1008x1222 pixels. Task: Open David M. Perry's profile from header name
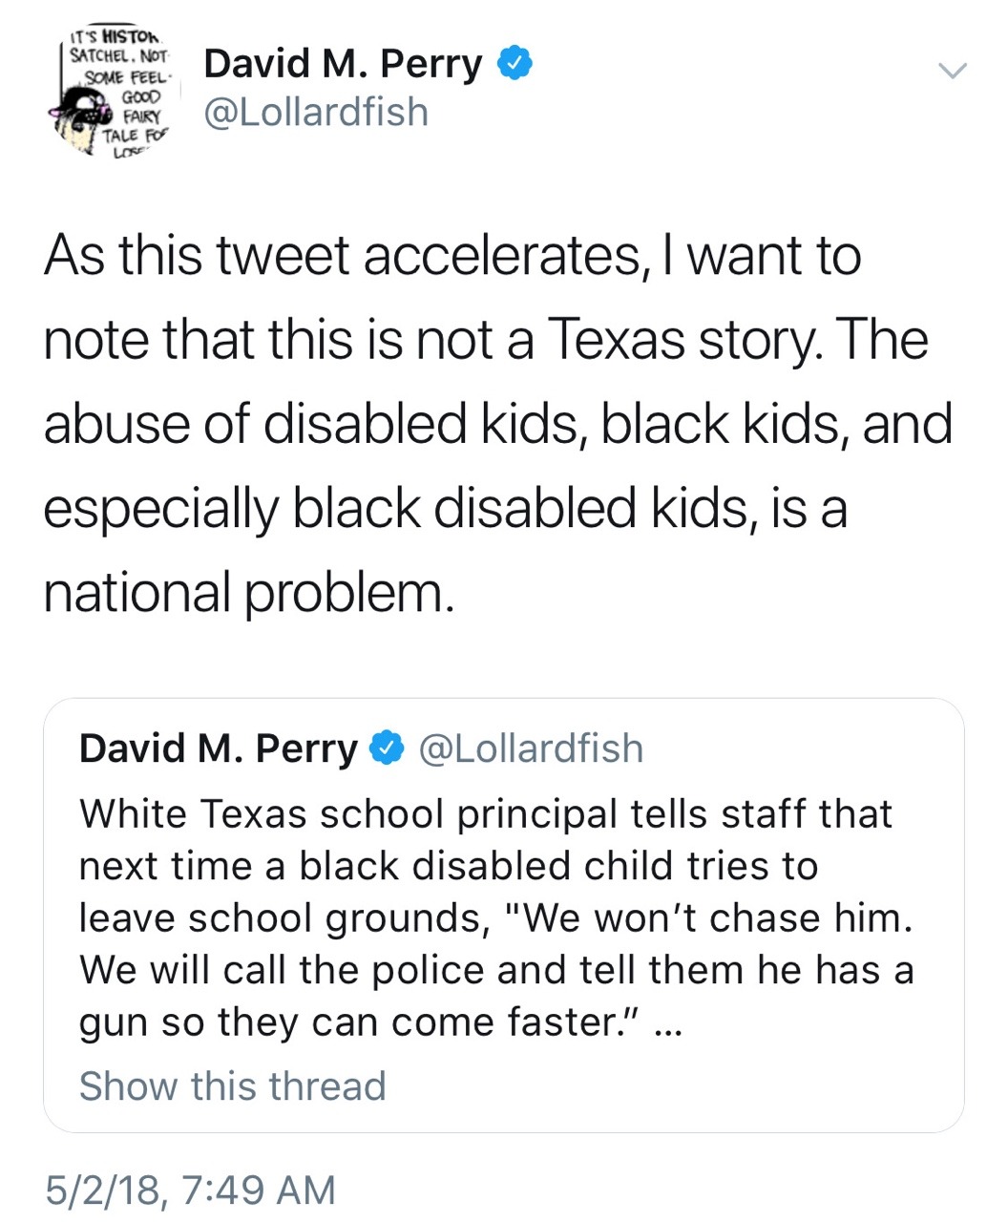point(344,64)
